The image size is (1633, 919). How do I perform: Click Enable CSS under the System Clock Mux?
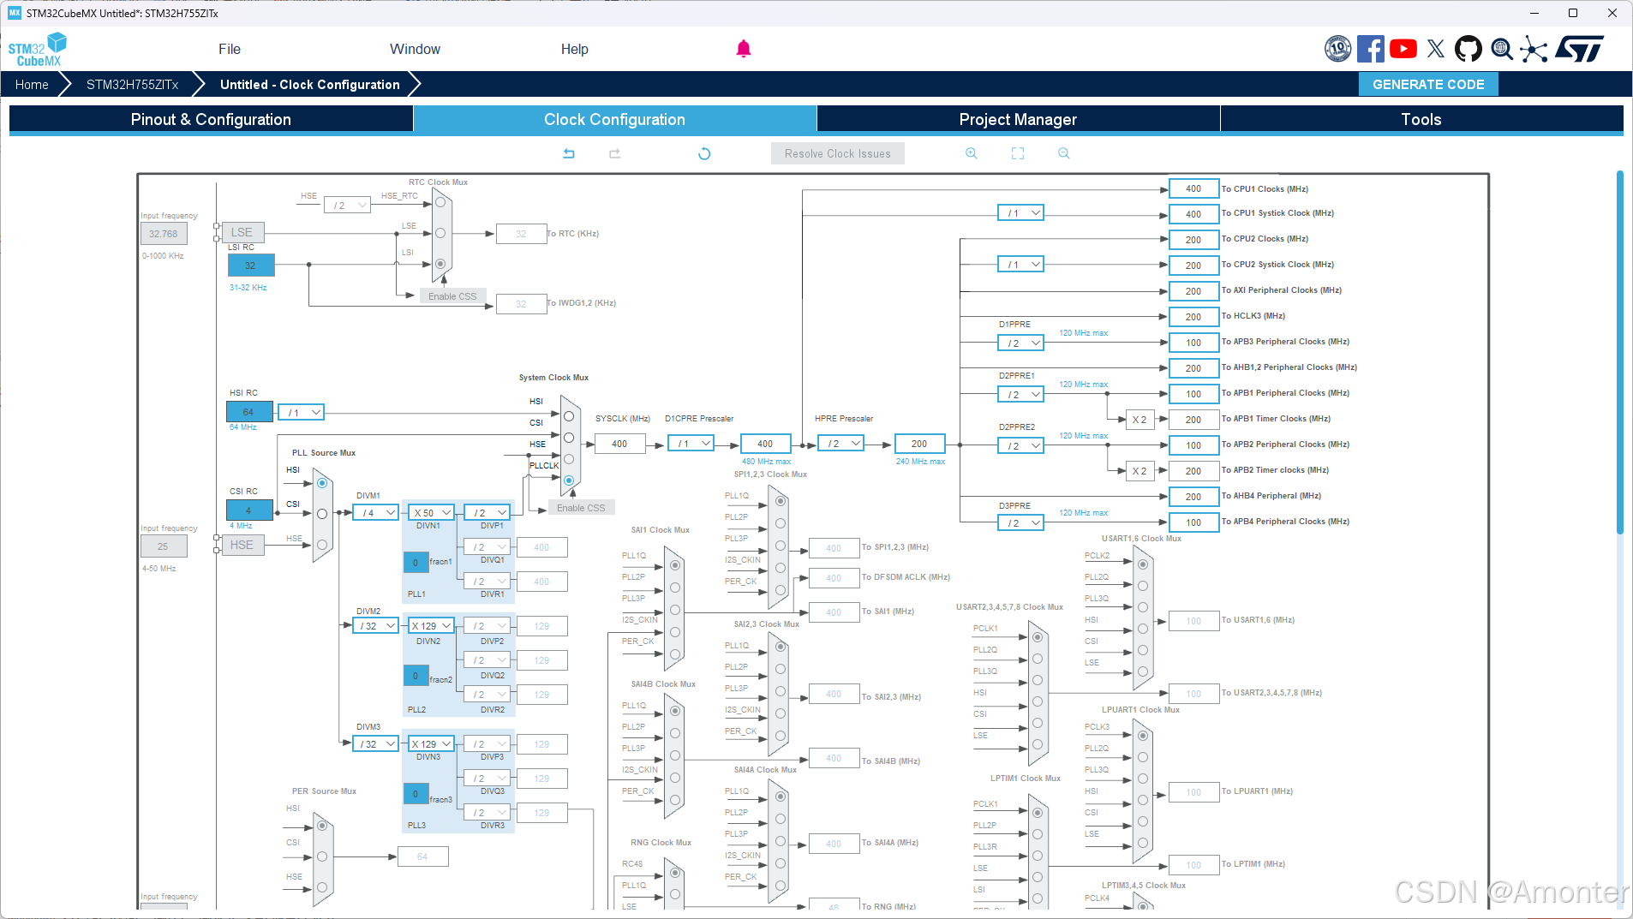(581, 508)
